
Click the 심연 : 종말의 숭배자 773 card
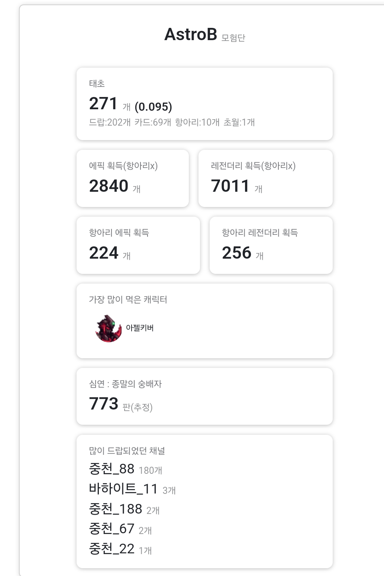[204, 396]
